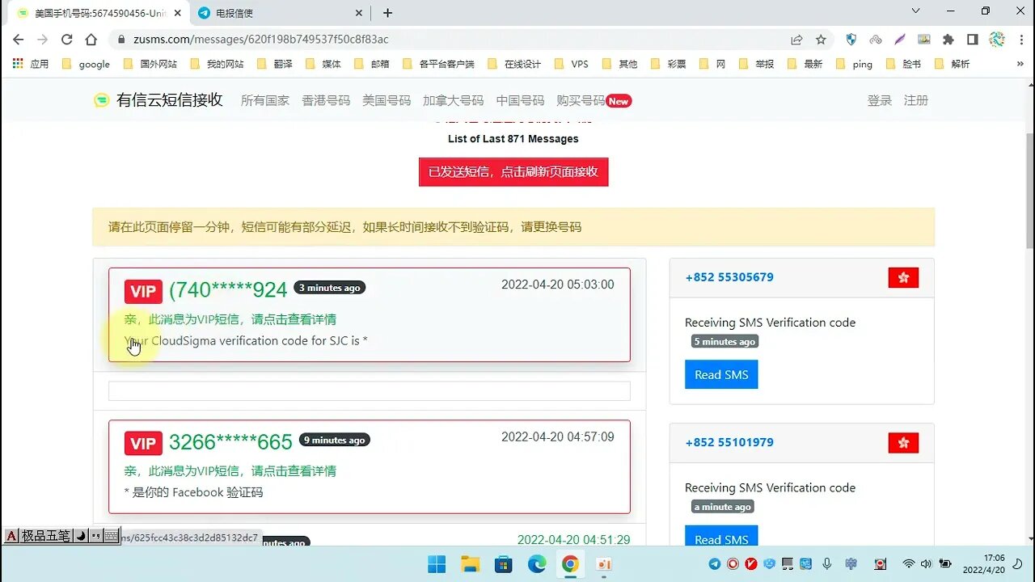Open the +852 55305679 number link
This screenshot has height=582, width=1035.
pos(729,277)
